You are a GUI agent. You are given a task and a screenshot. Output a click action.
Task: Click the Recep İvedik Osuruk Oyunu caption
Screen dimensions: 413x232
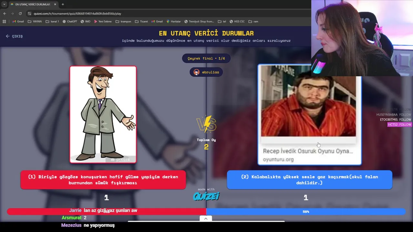(308, 151)
